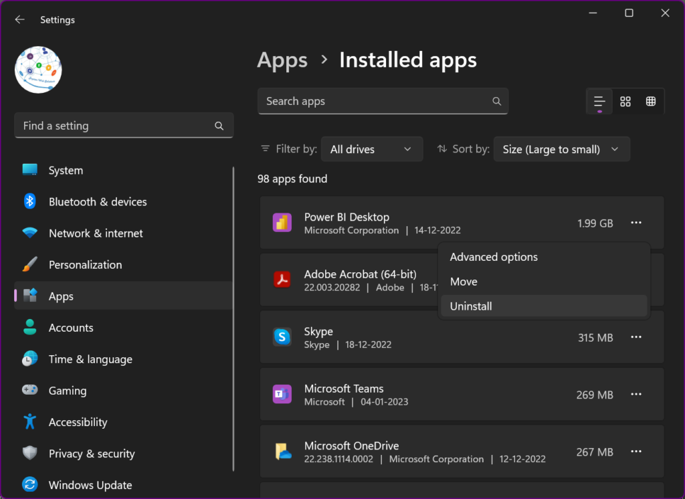Image resolution: width=685 pixels, height=499 pixels.
Task: Click the sidebar vertical scrollbar
Action: (233, 319)
